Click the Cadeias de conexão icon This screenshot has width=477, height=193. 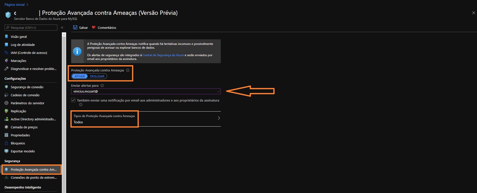[7, 95]
